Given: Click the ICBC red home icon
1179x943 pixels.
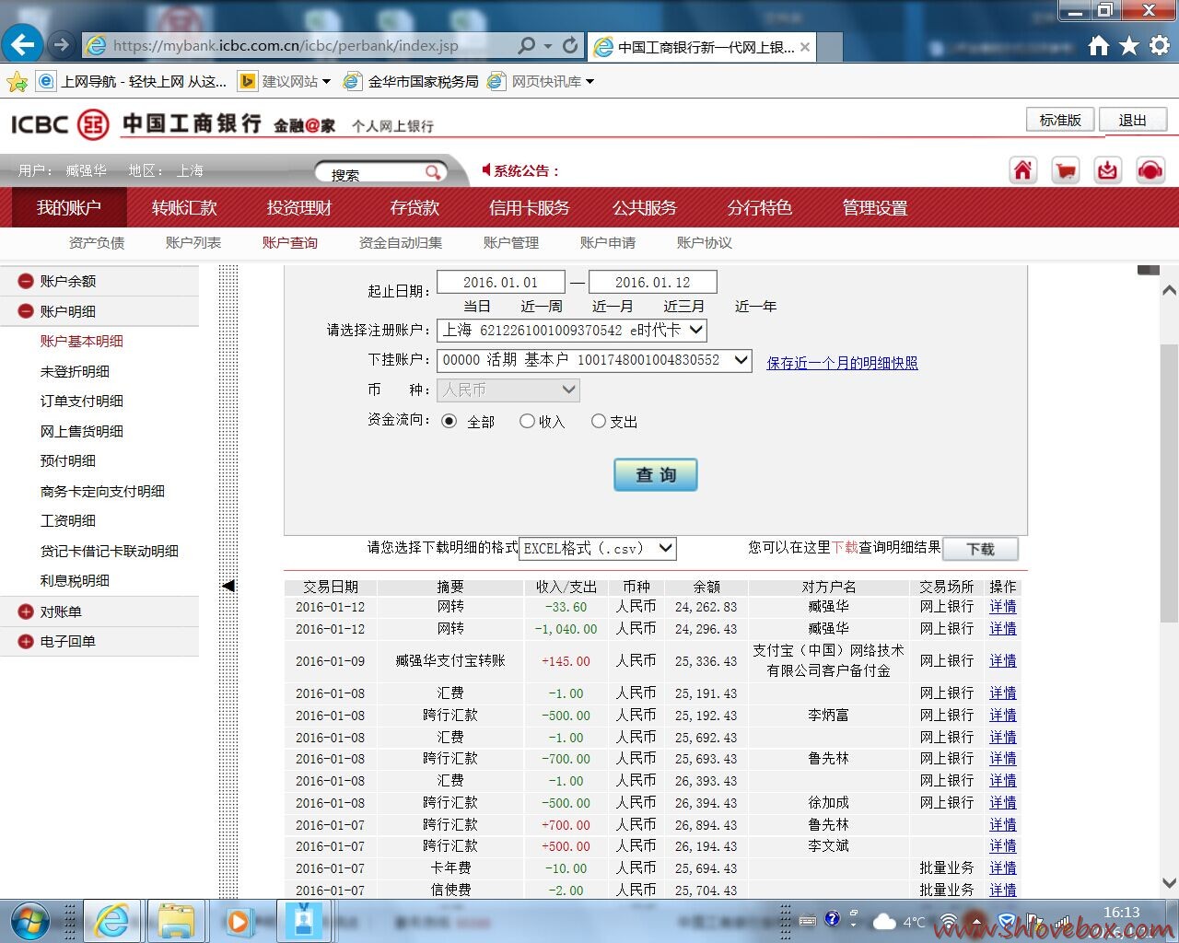Looking at the screenshot, I should pyautogui.click(x=1023, y=170).
